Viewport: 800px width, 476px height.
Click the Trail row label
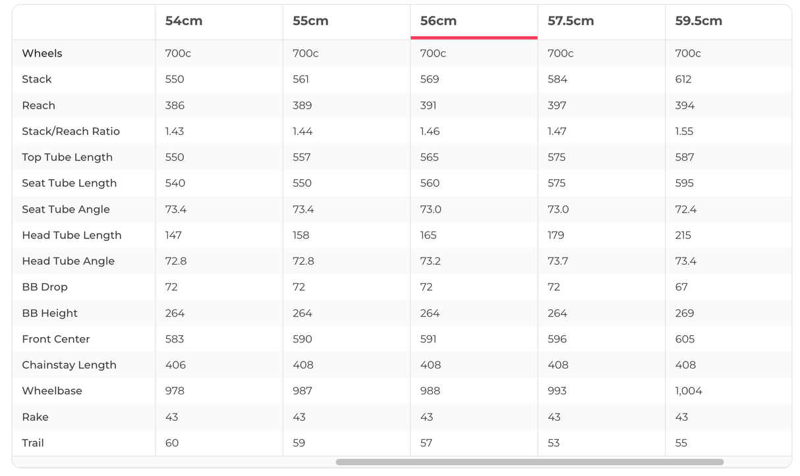[x=33, y=443]
